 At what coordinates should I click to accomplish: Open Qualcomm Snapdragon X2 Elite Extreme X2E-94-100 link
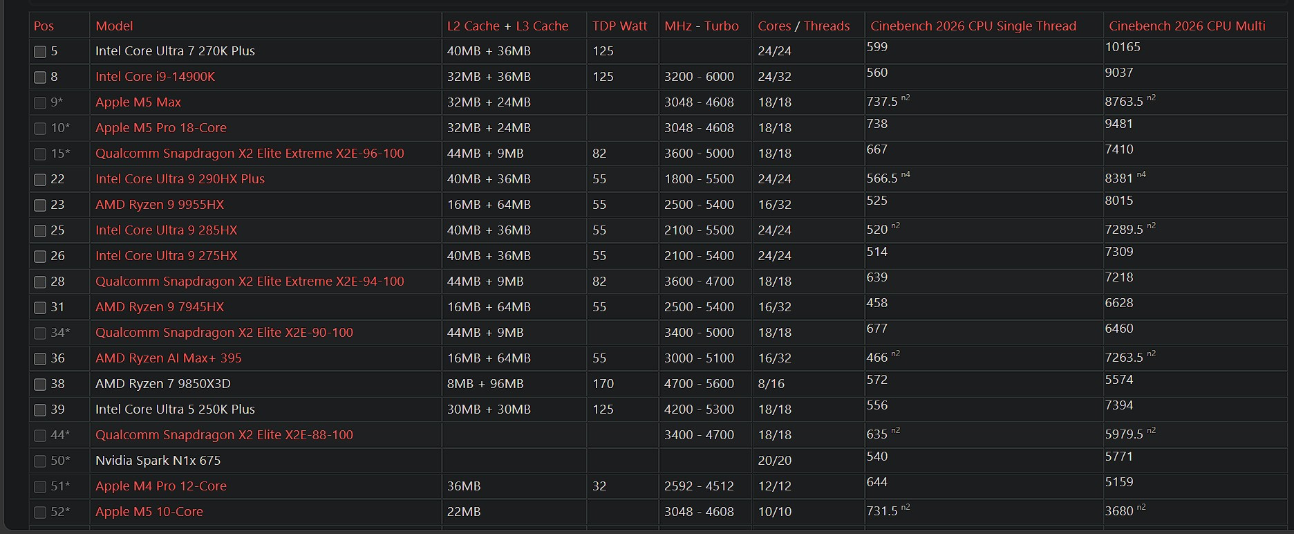250,282
